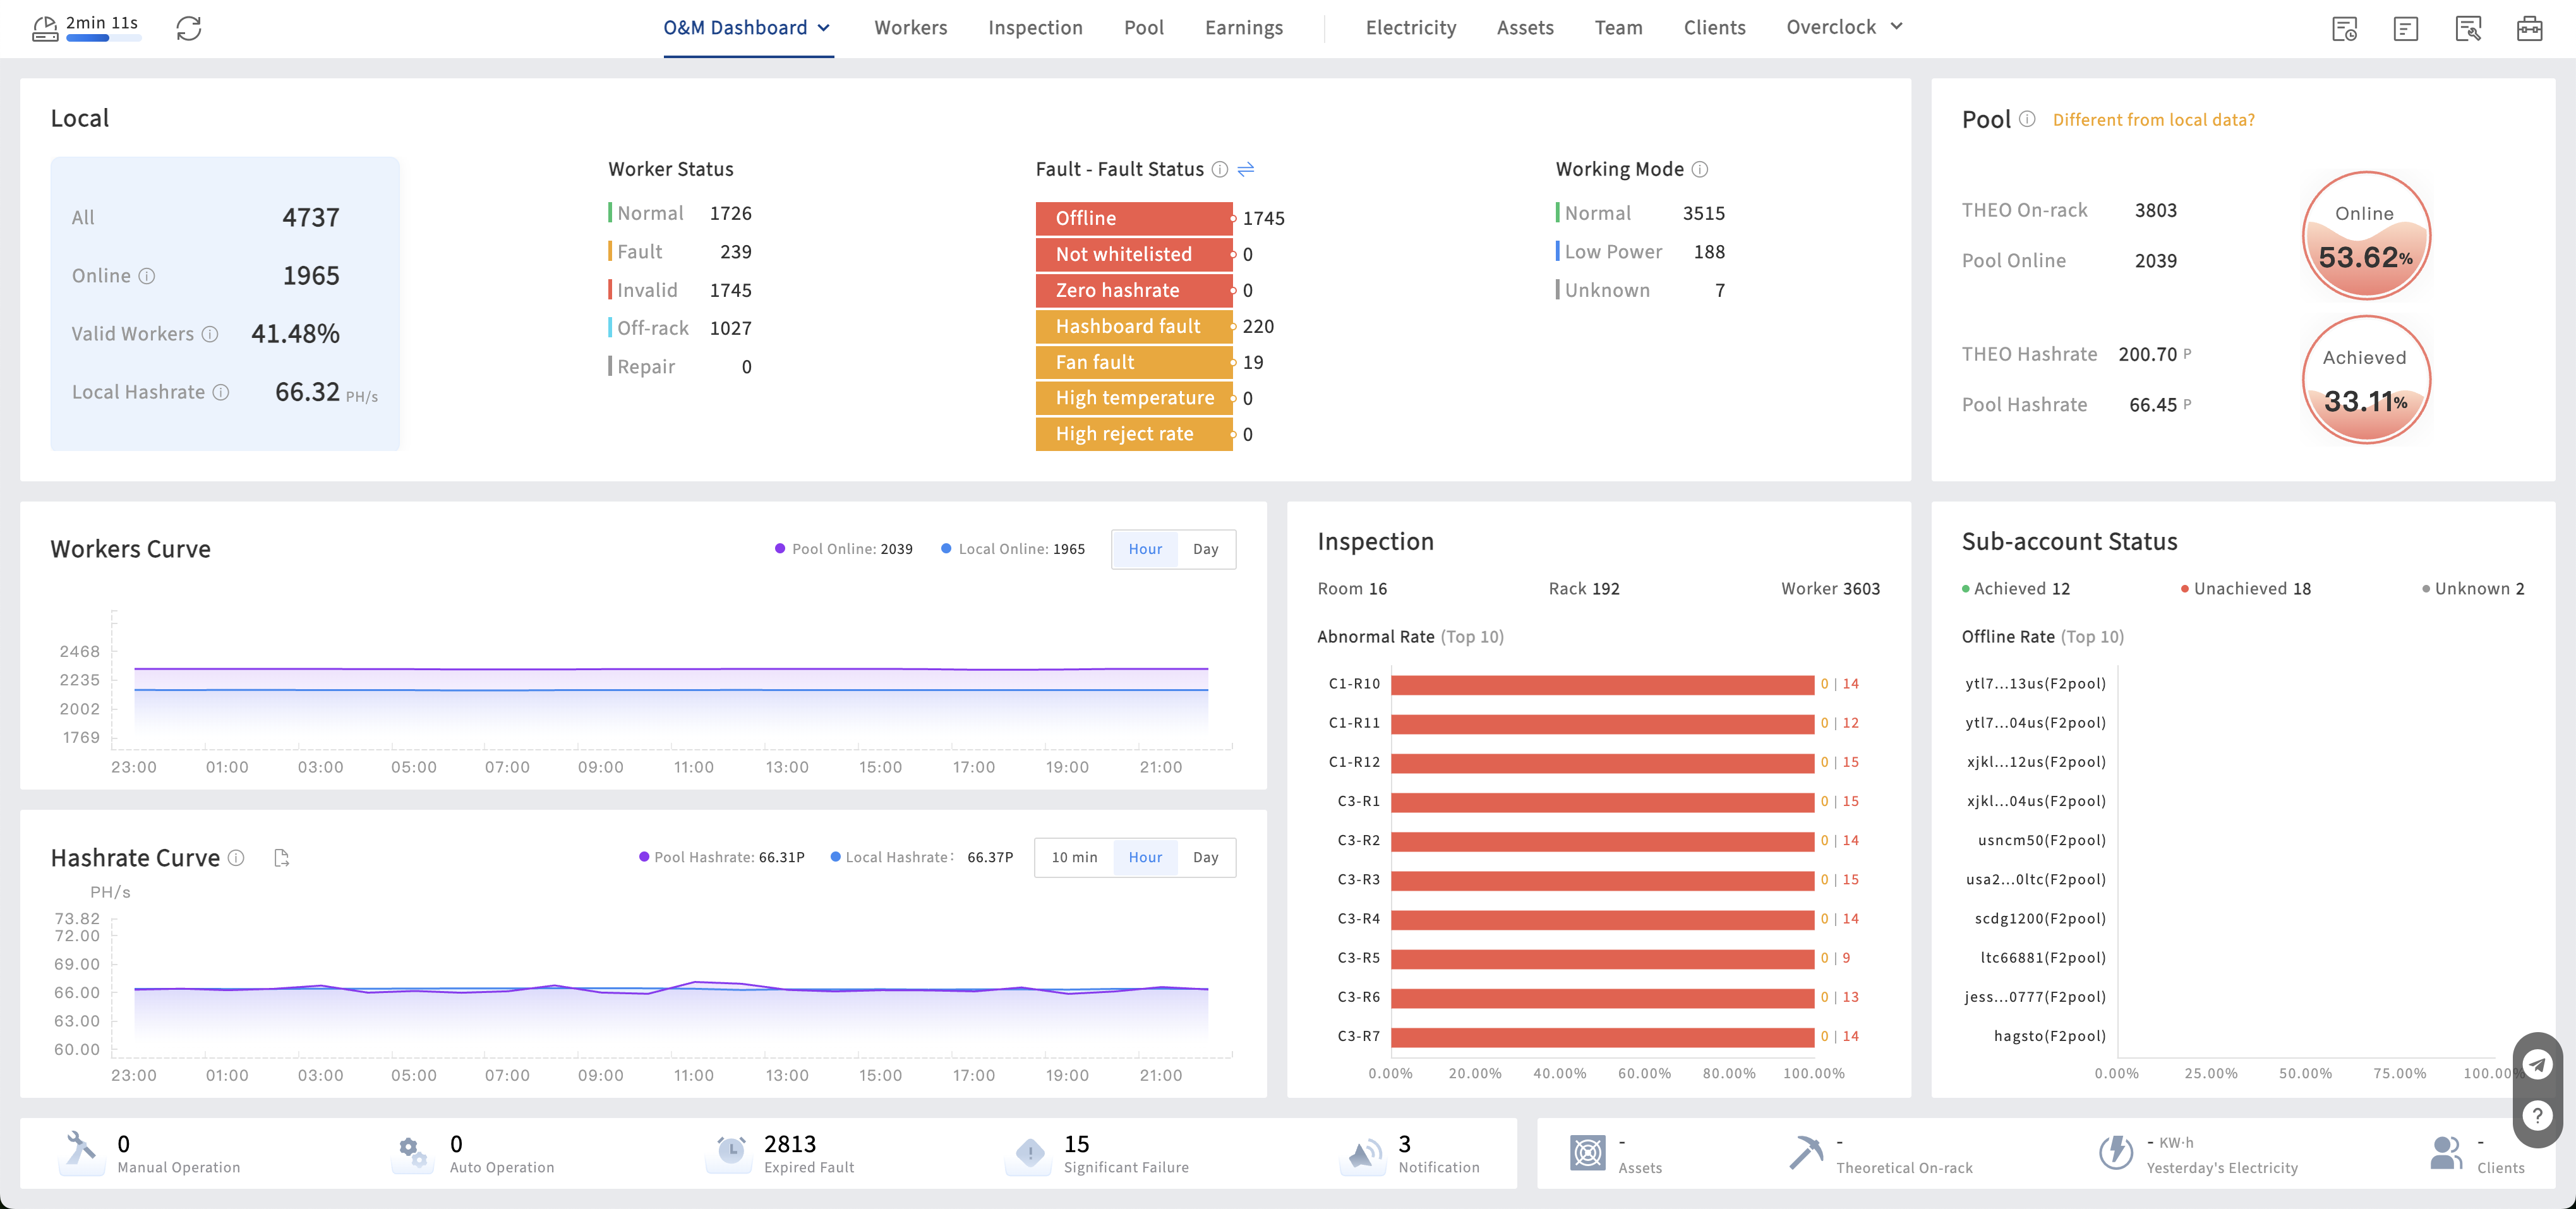Image resolution: width=2576 pixels, height=1209 pixels.
Task: Set Hashrate Curve to 10 min
Action: point(1074,857)
